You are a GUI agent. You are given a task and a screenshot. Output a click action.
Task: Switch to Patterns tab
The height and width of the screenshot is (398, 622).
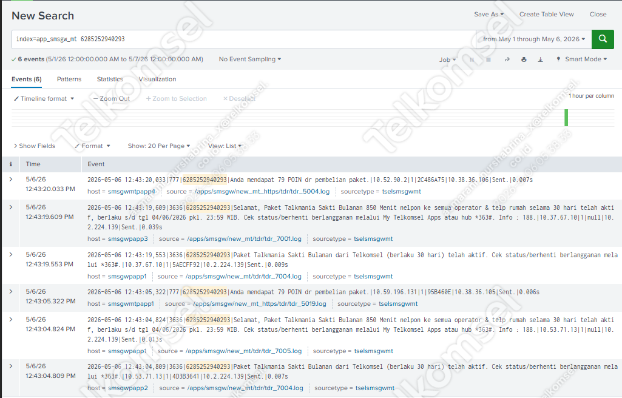click(x=69, y=79)
